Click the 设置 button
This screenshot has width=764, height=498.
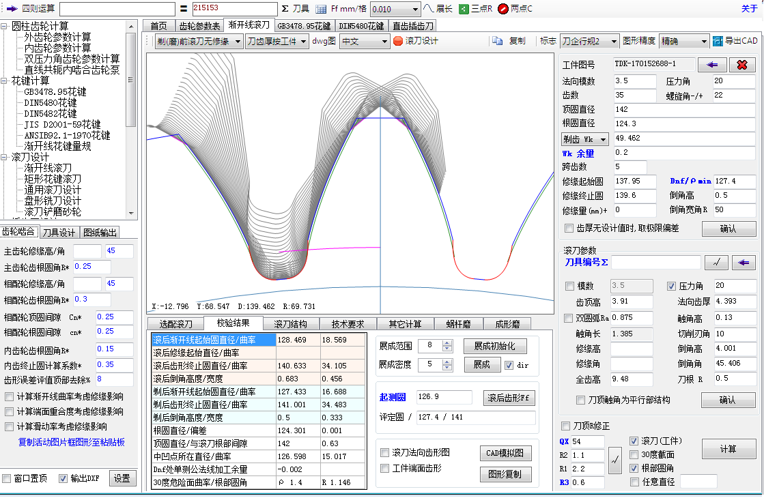pyautogui.click(x=122, y=478)
